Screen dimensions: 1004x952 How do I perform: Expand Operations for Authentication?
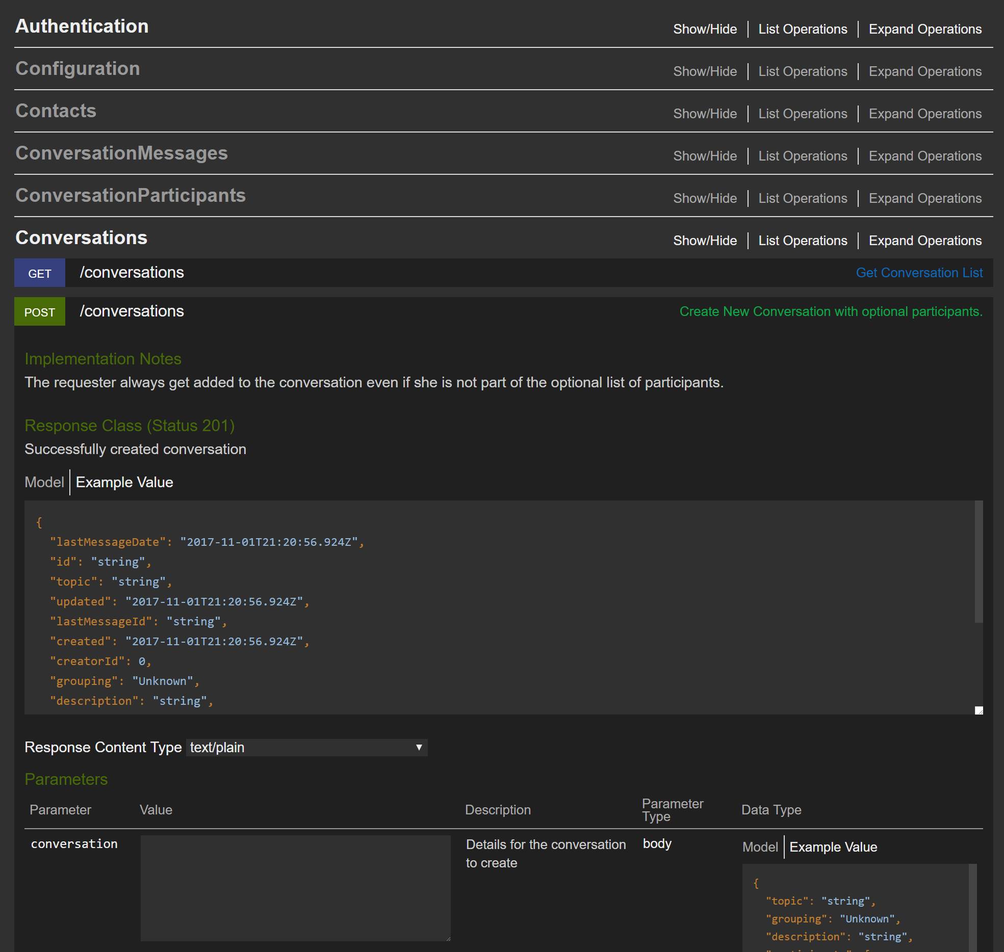coord(925,29)
